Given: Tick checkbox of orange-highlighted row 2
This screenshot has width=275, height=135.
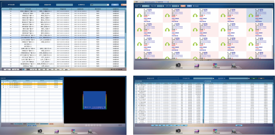Looking at the screenshot, I should (x=3, y=84).
